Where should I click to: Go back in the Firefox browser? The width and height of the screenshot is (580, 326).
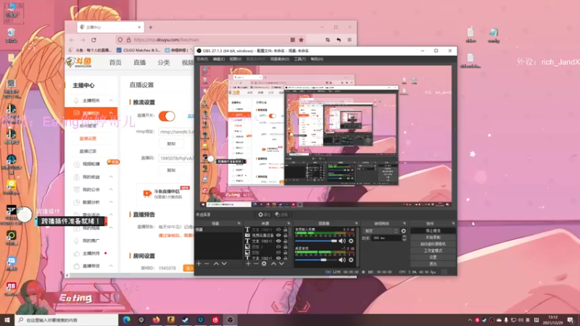[x=72, y=40]
